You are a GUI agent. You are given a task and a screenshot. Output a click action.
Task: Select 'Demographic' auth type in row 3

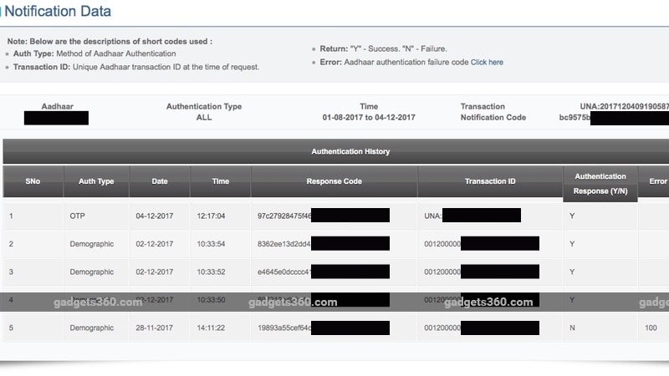click(92, 272)
